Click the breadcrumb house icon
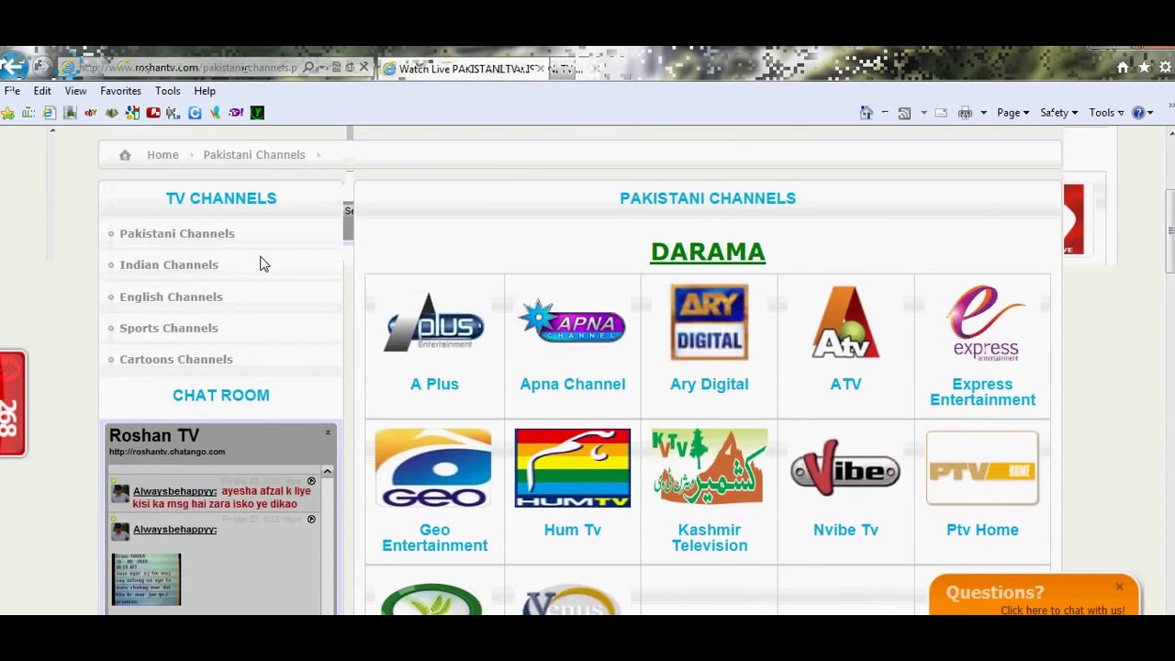This screenshot has height=661, width=1175. pos(125,155)
